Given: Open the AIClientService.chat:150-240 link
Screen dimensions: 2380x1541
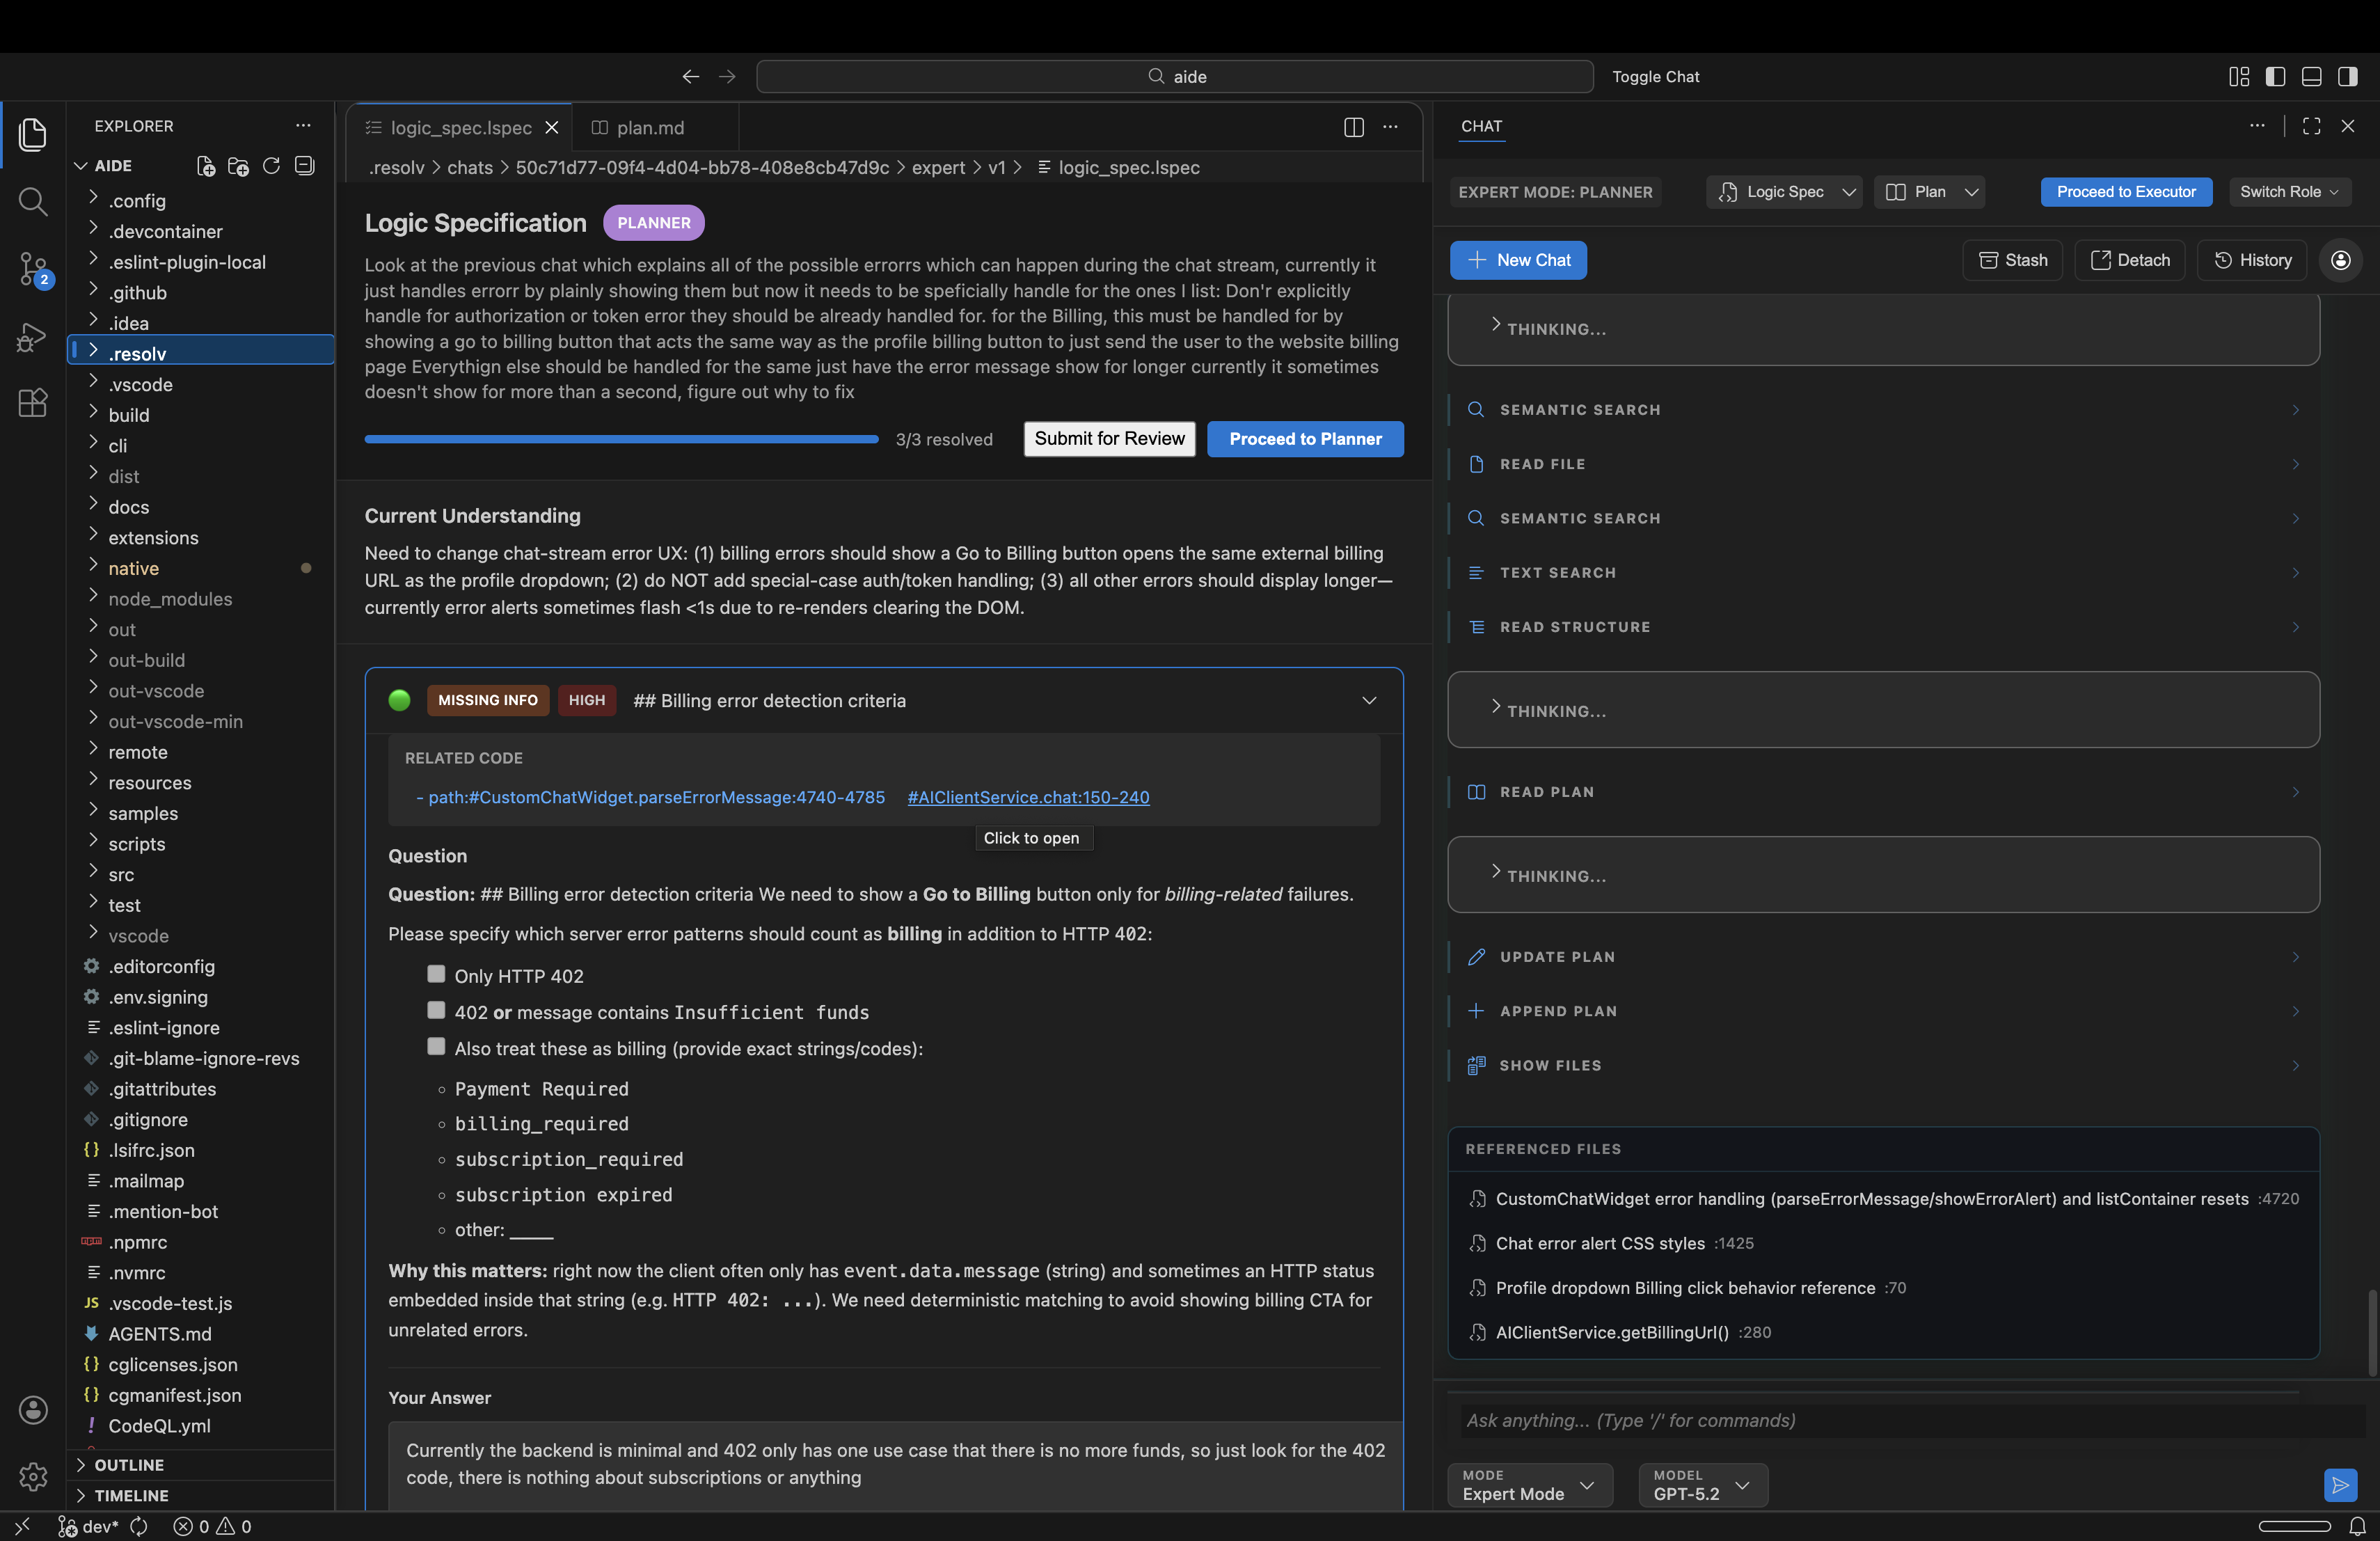Looking at the screenshot, I should point(1027,797).
